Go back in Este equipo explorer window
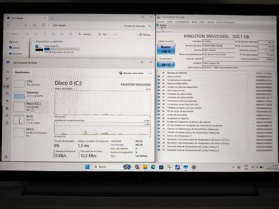The width and height of the screenshot is (279, 209). pos(8,25)
